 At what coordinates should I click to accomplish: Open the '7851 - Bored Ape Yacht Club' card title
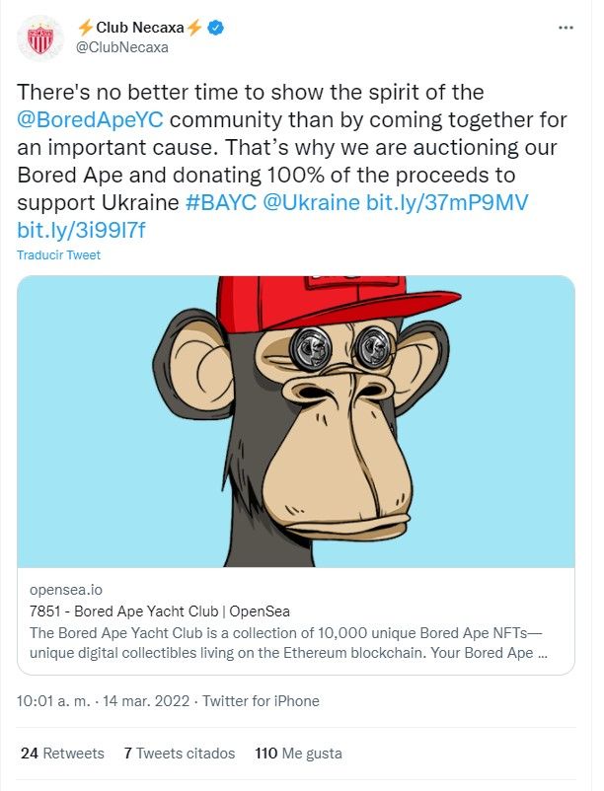pos(160,611)
